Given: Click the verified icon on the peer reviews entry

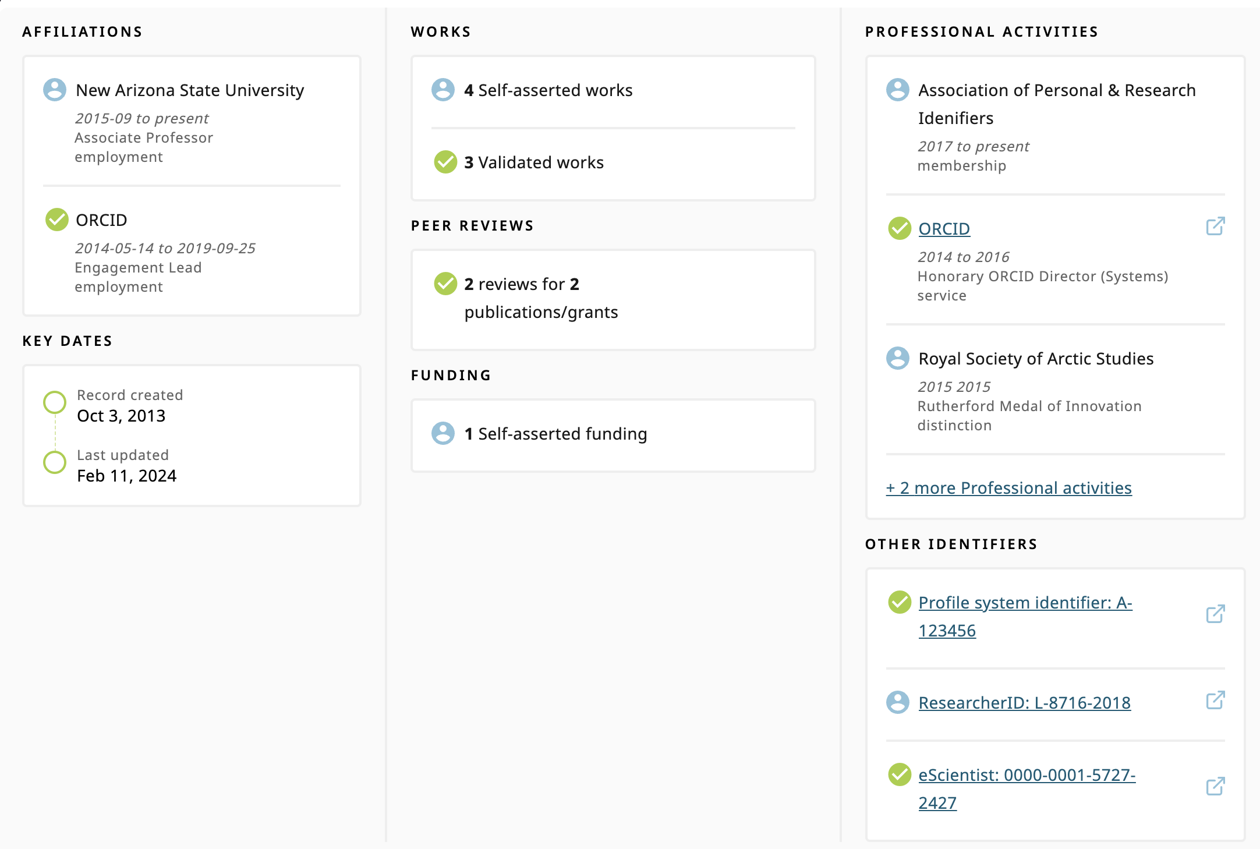Looking at the screenshot, I should coord(445,284).
